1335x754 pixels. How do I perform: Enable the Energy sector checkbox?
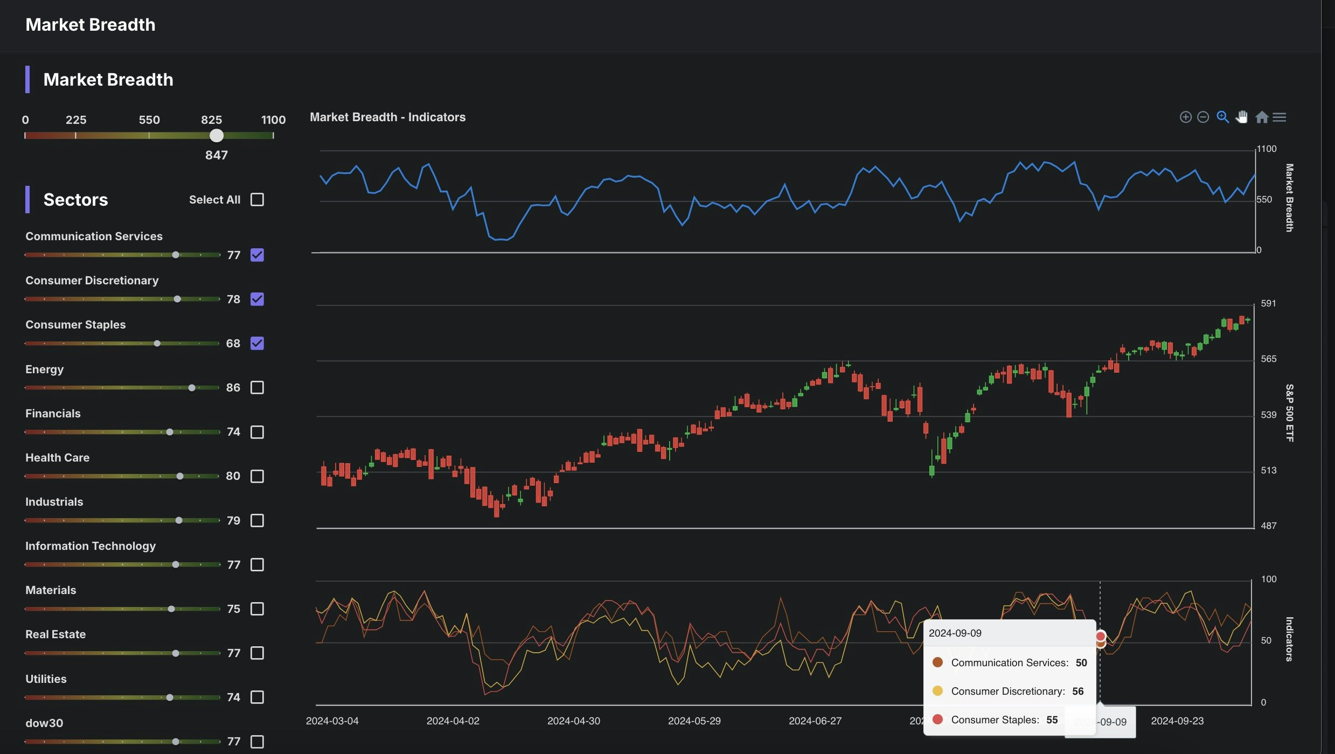[257, 388]
